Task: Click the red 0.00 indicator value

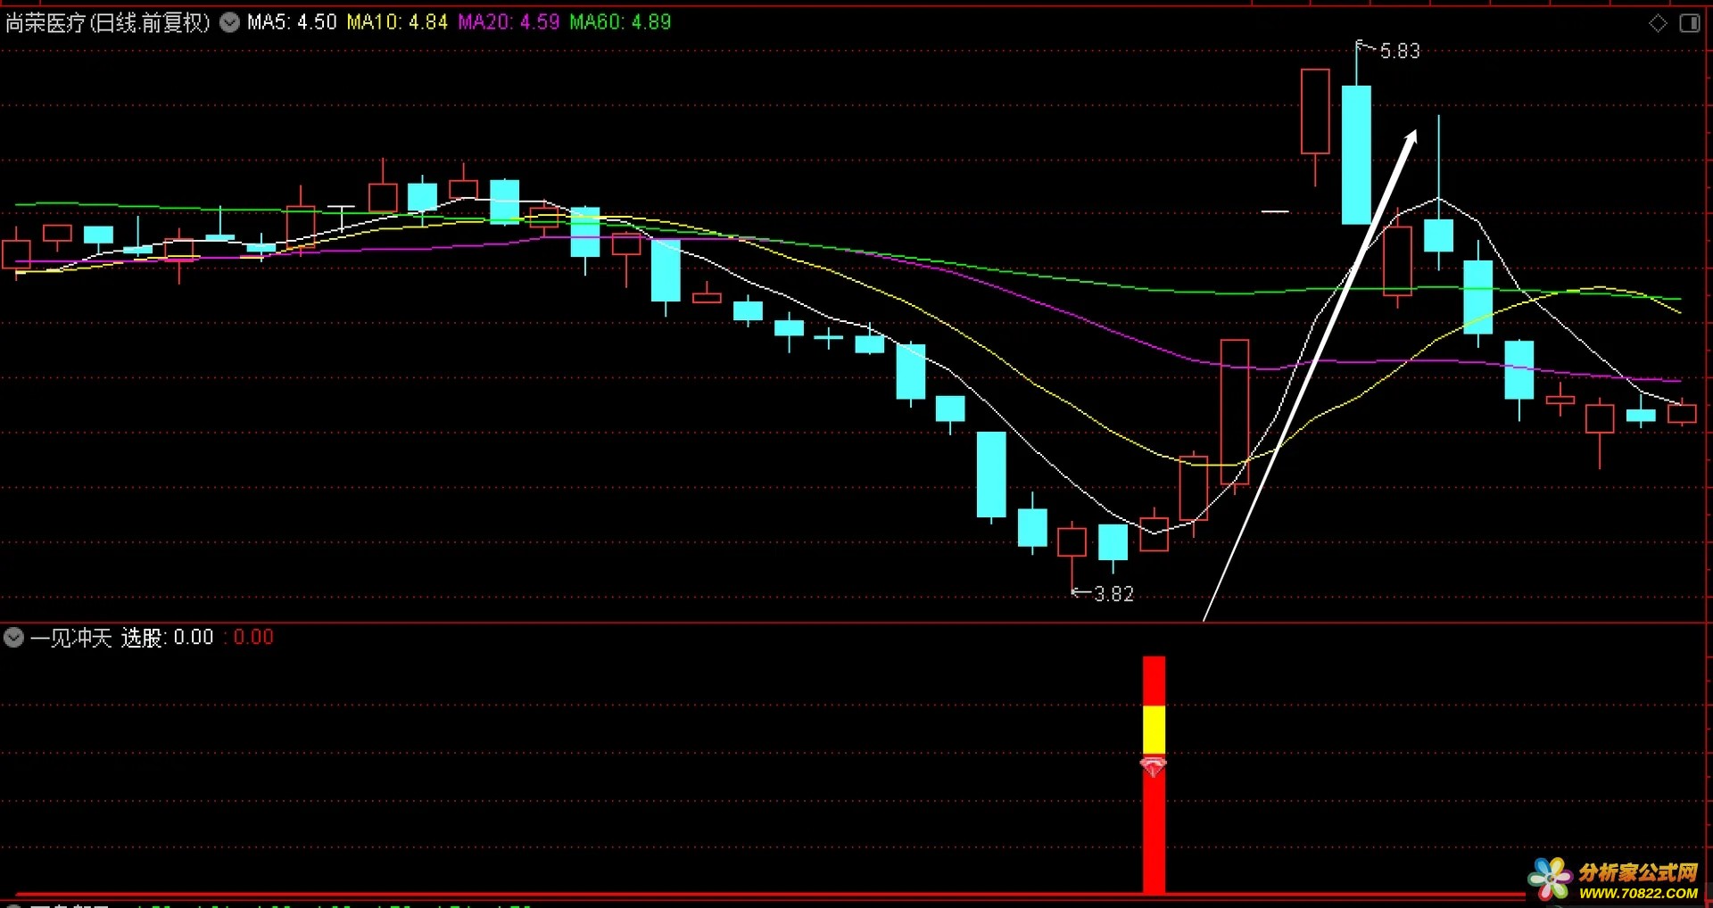Action: pos(253,637)
